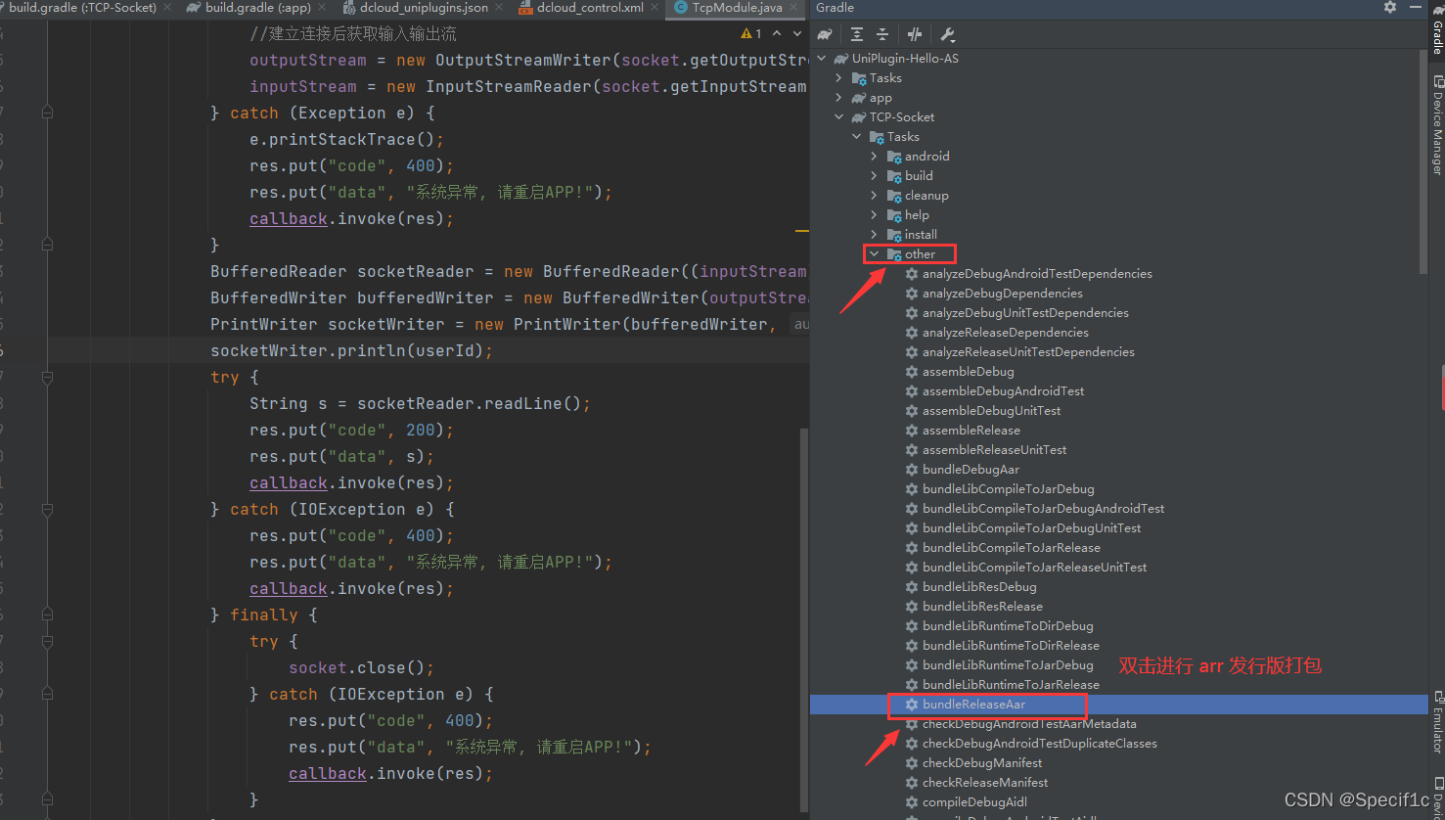Hide the Gradle tool window
The width and height of the screenshot is (1445, 820).
(x=1415, y=7)
